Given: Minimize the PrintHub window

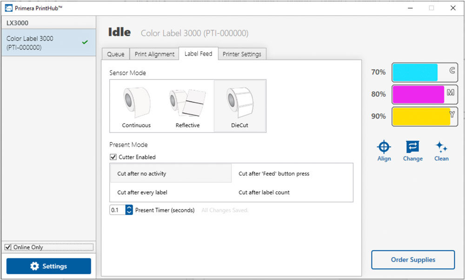Looking at the screenshot, I should pos(410,8).
